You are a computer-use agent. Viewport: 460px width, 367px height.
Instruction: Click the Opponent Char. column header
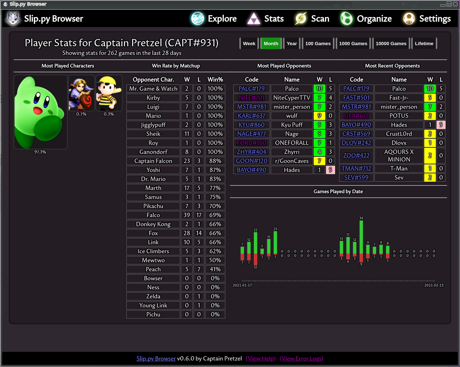[x=153, y=79]
